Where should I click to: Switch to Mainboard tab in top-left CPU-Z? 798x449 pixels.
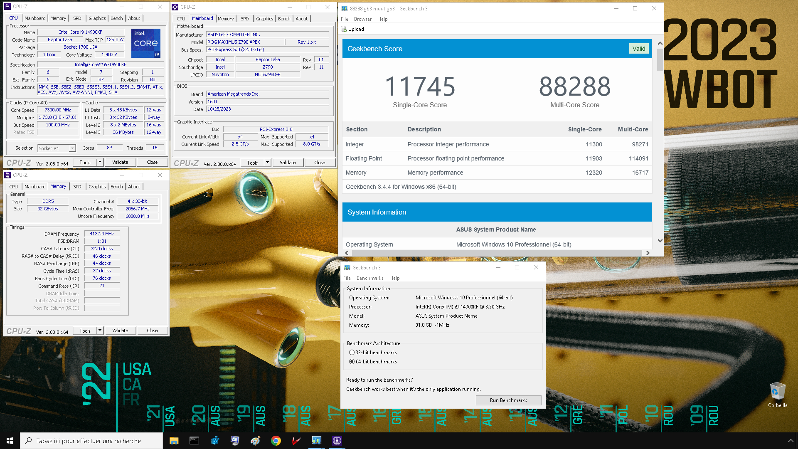(x=35, y=18)
